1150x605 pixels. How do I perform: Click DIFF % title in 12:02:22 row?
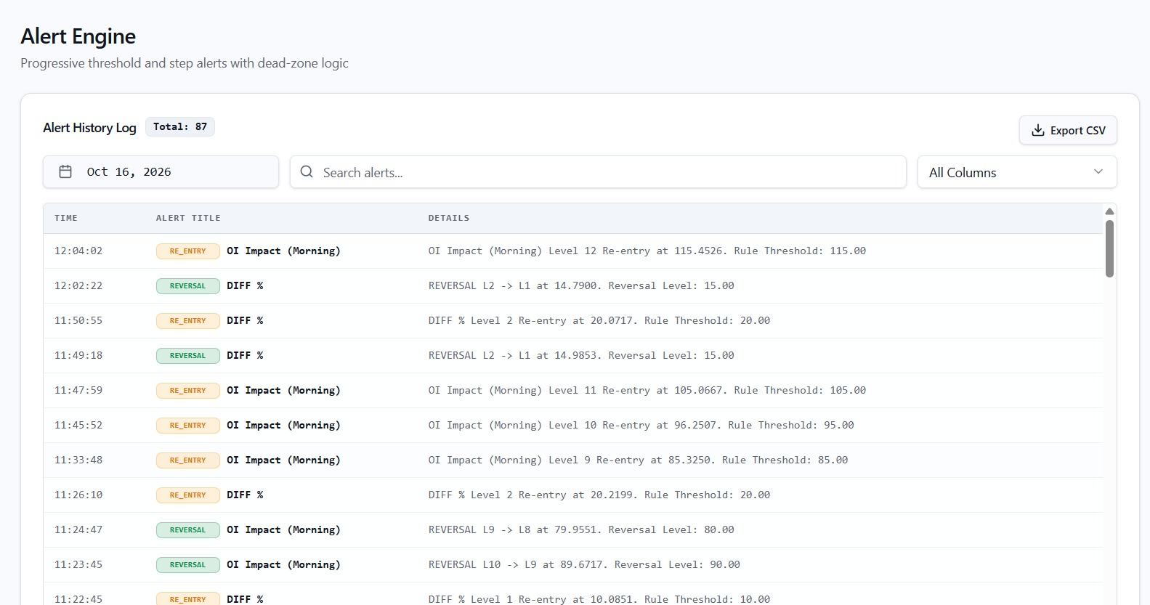(x=245, y=286)
